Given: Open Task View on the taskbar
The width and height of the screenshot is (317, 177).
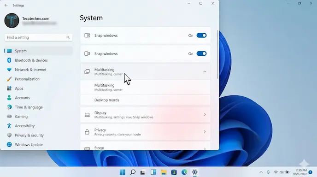Looking at the screenshot, I should [143, 172].
